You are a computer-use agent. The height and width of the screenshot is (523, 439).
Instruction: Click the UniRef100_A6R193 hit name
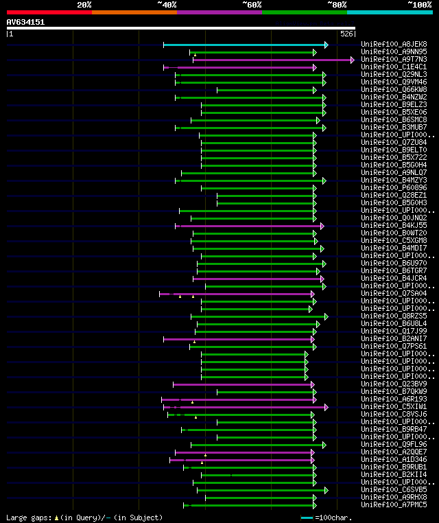pos(394,399)
